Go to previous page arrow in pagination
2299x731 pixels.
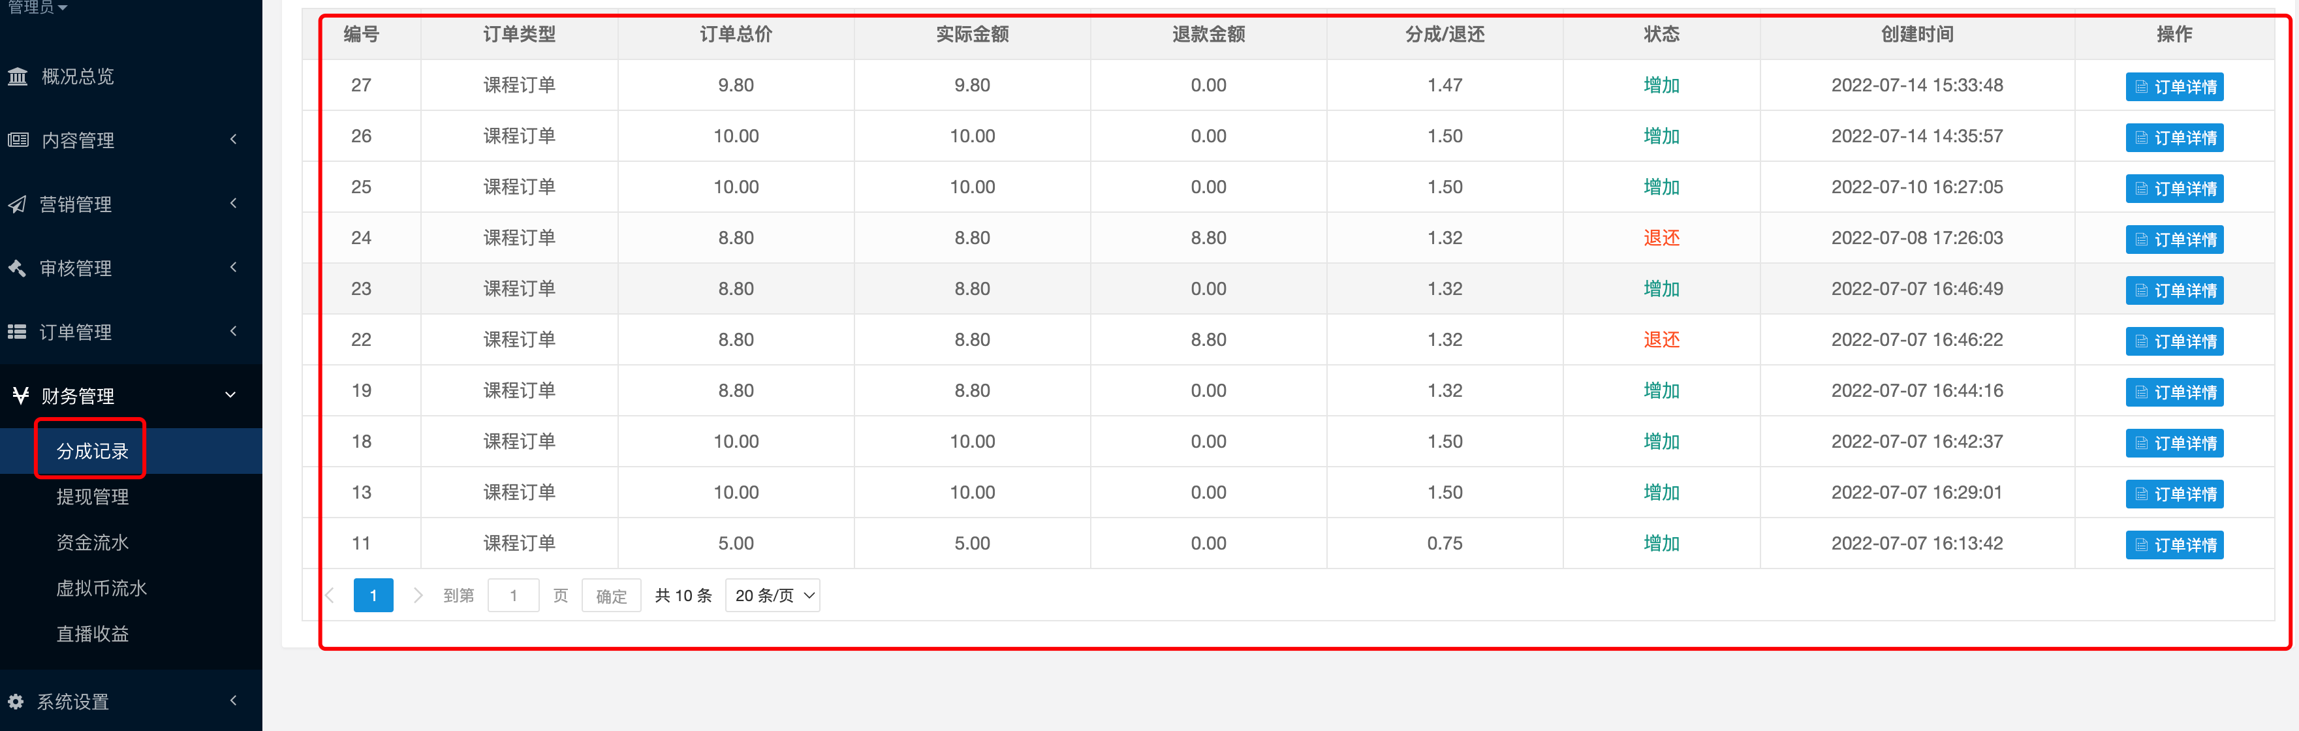coord(330,595)
